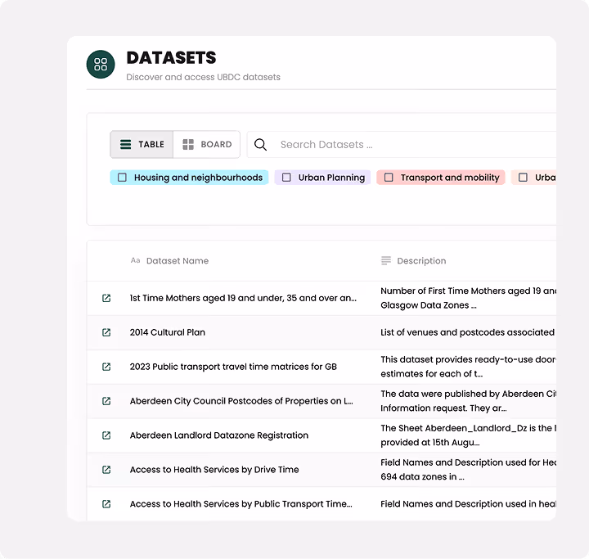Click the Aa icon beside Dataset Name
589x559 pixels.
click(135, 260)
